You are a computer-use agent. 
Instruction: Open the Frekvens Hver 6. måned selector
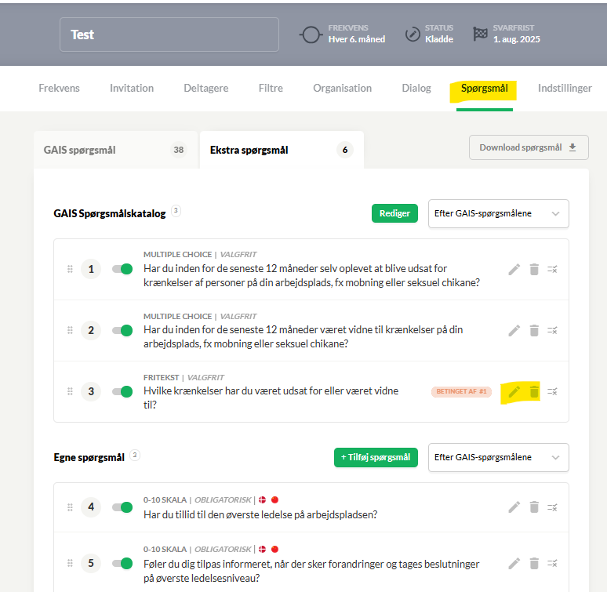pos(343,34)
